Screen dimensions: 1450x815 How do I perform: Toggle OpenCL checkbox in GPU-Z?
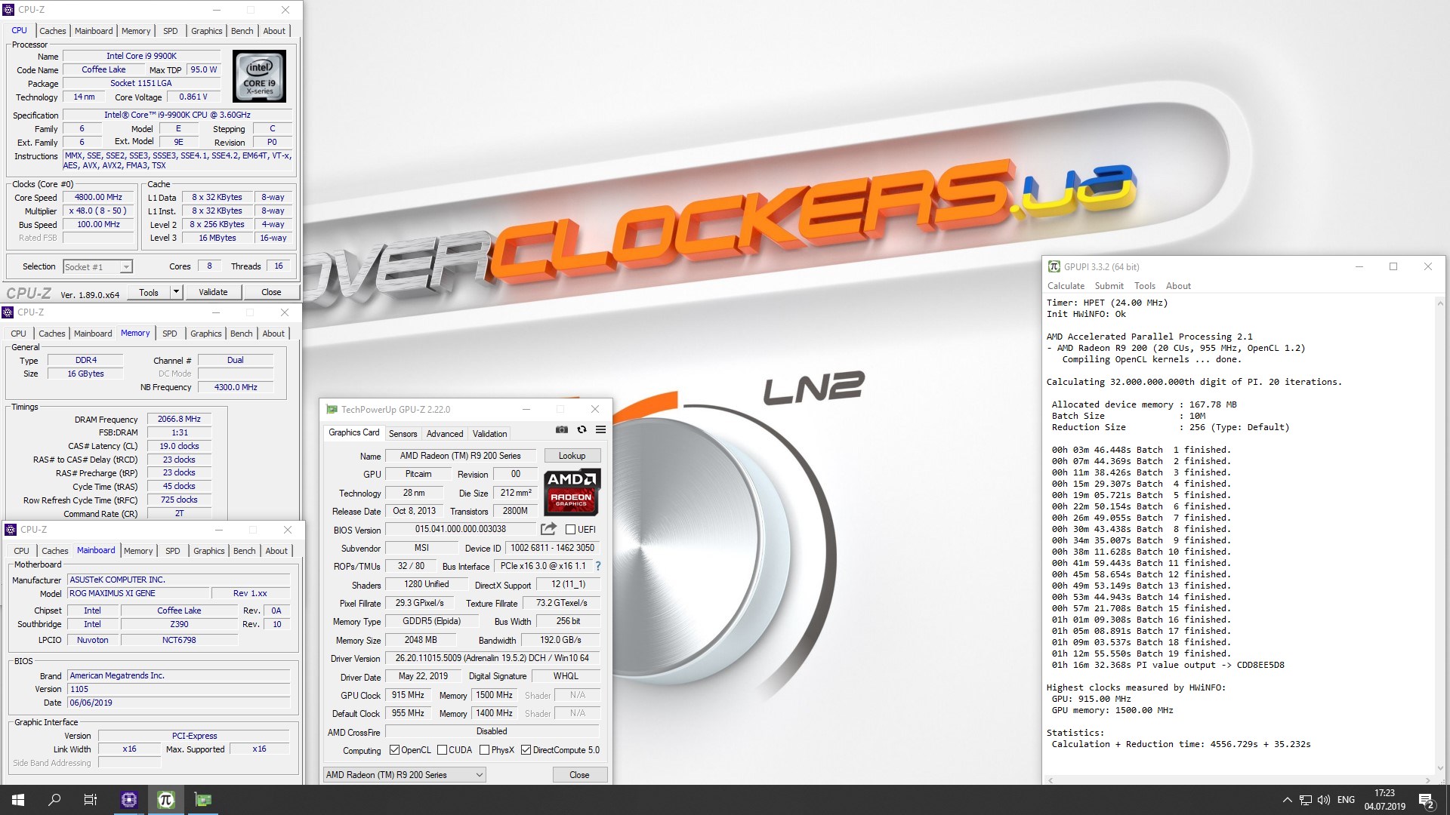point(394,750)
